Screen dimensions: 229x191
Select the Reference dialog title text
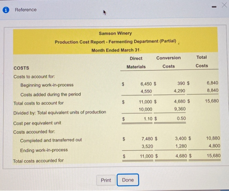coord(26,10)
